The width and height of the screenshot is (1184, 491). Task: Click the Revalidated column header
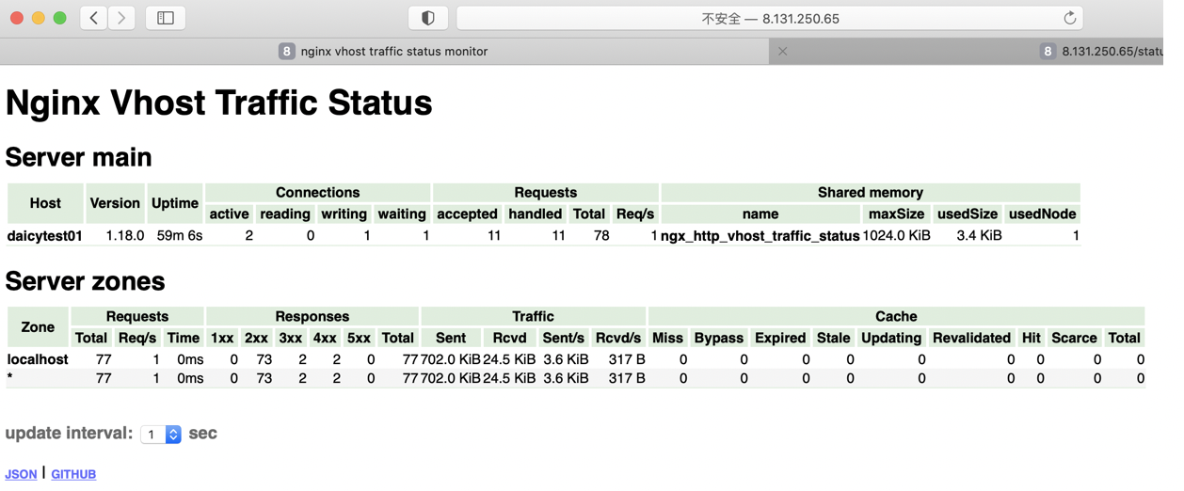[x=971, y=339]
